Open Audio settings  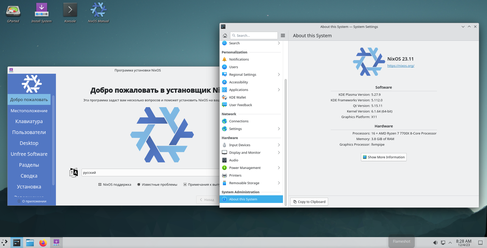tap(251, 160)
